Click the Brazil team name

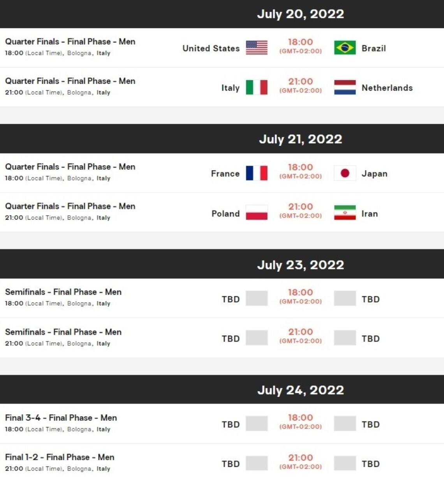point(374,48)
